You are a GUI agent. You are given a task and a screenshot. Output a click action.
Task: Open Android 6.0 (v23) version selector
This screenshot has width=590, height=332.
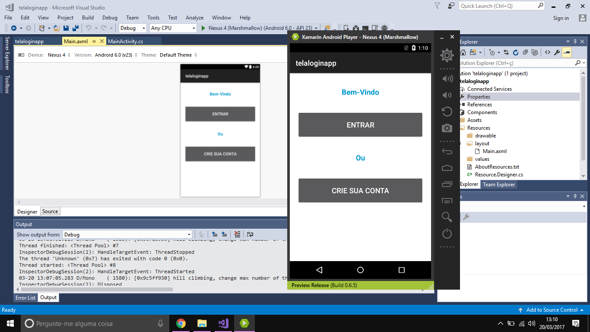point(116,55)
